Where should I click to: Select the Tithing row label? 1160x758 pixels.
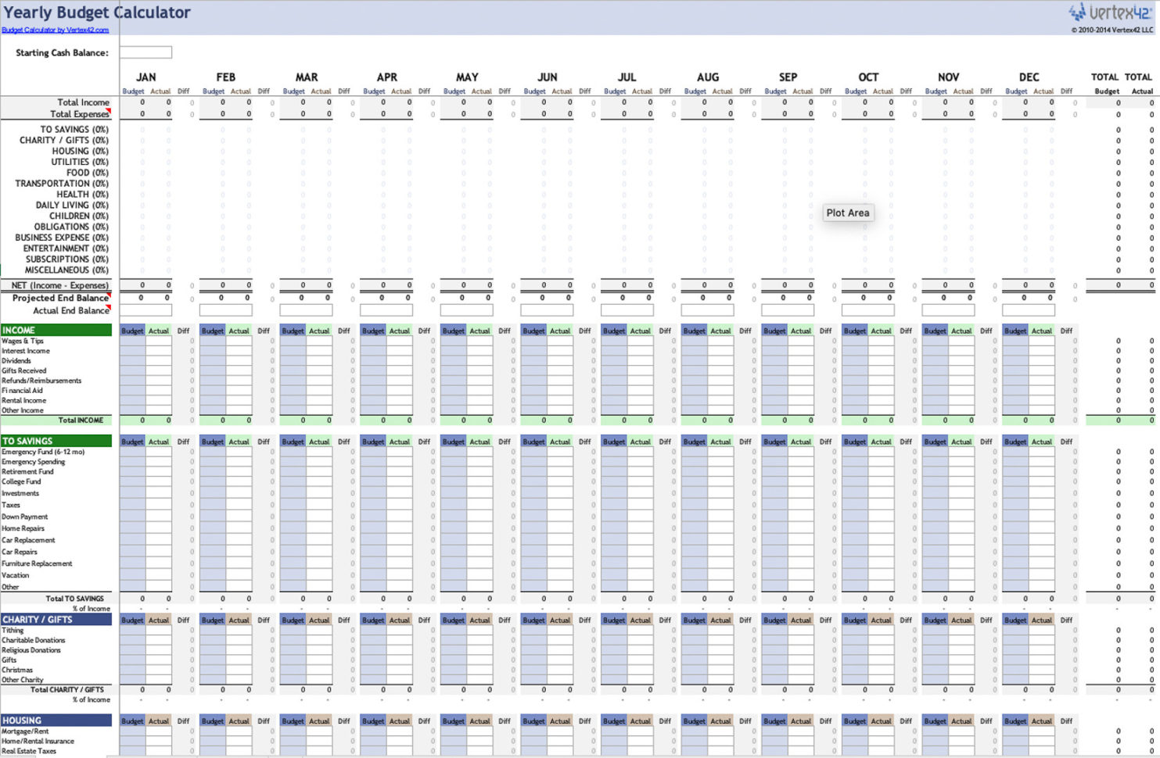pos(14,630)
